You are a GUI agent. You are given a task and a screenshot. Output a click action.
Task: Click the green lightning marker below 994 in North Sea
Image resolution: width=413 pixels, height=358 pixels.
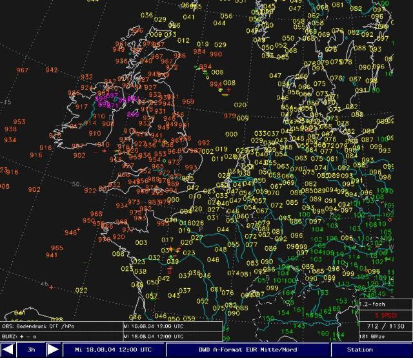click(x=205, y=73)
